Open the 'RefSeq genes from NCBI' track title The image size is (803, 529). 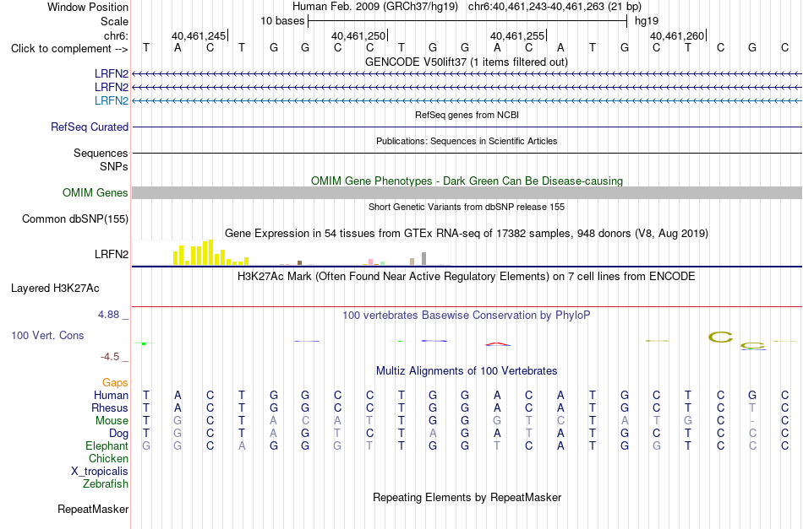coord(467,115)
